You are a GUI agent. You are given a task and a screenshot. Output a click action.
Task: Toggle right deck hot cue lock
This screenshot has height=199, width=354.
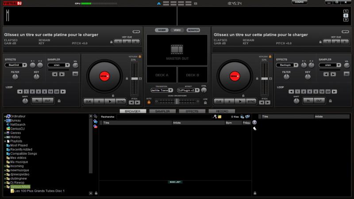pos(320,42)
